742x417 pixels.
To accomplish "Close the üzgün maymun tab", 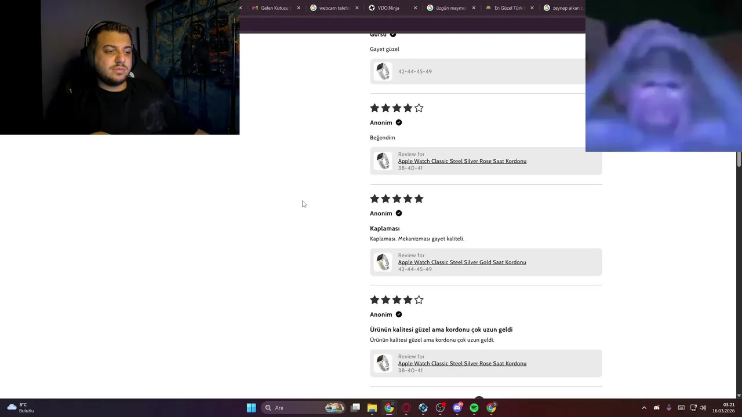I will 474,8.
